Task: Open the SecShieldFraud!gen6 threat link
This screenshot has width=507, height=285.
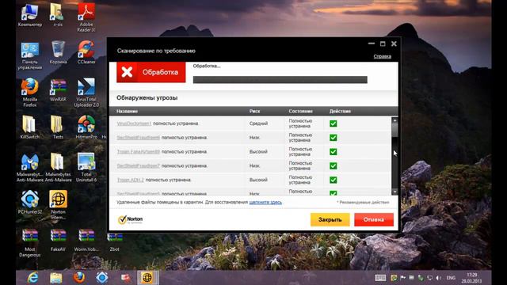Action: (x=139, y=138)
